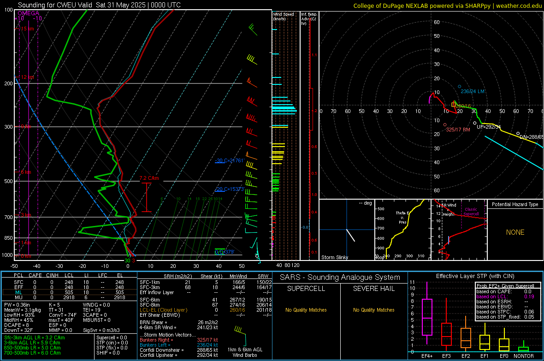The width and height of the screenshot is (544, 361).
Task: Select the MU parcel row
Action: 70,297
